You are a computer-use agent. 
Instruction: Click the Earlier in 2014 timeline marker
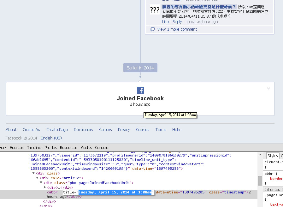coord(140,68)
